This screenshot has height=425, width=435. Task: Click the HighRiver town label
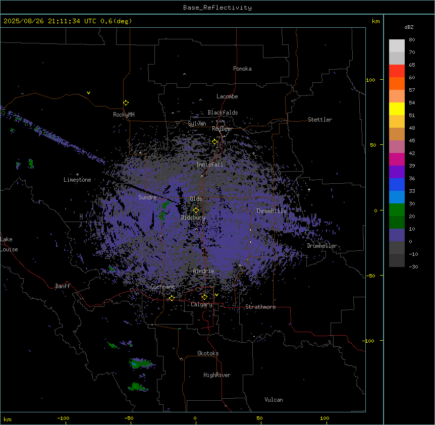tap(217, 375)
